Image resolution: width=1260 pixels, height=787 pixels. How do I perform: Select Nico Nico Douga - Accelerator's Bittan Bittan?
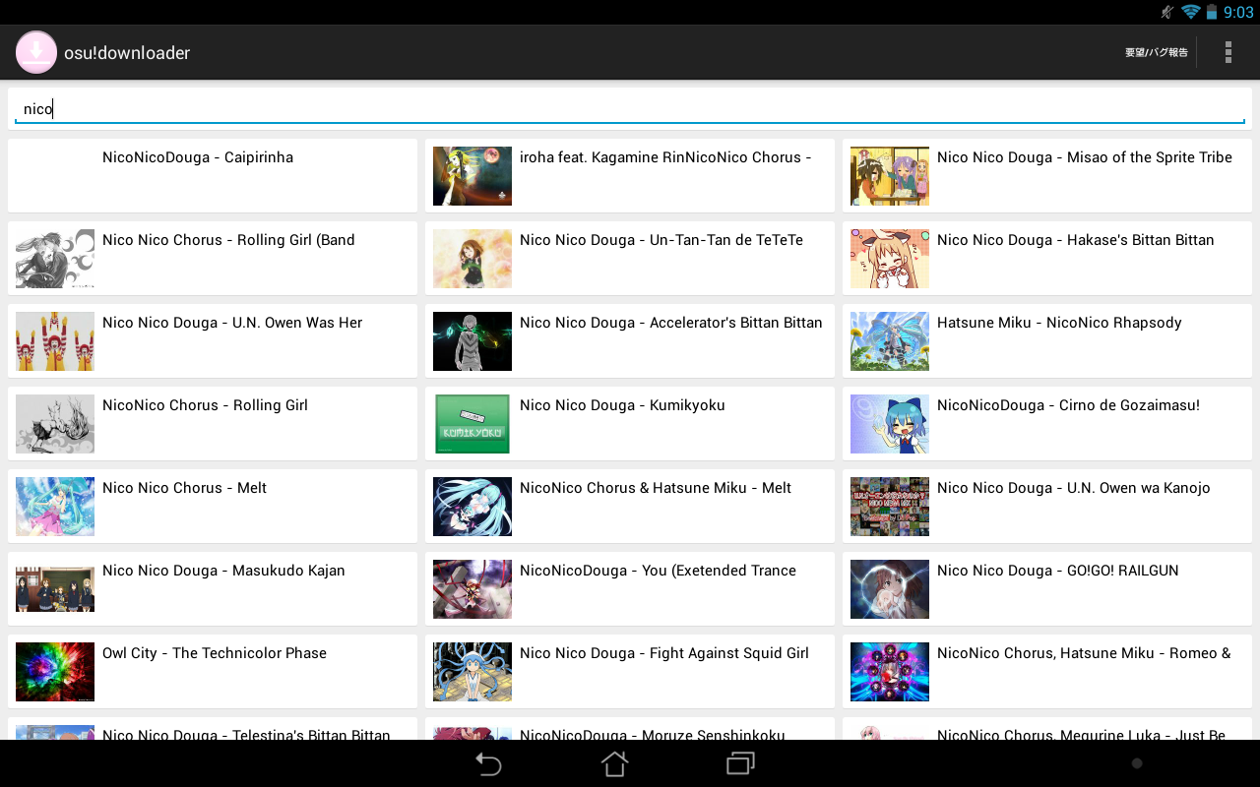pyautogui.click(x=671, y=323)
